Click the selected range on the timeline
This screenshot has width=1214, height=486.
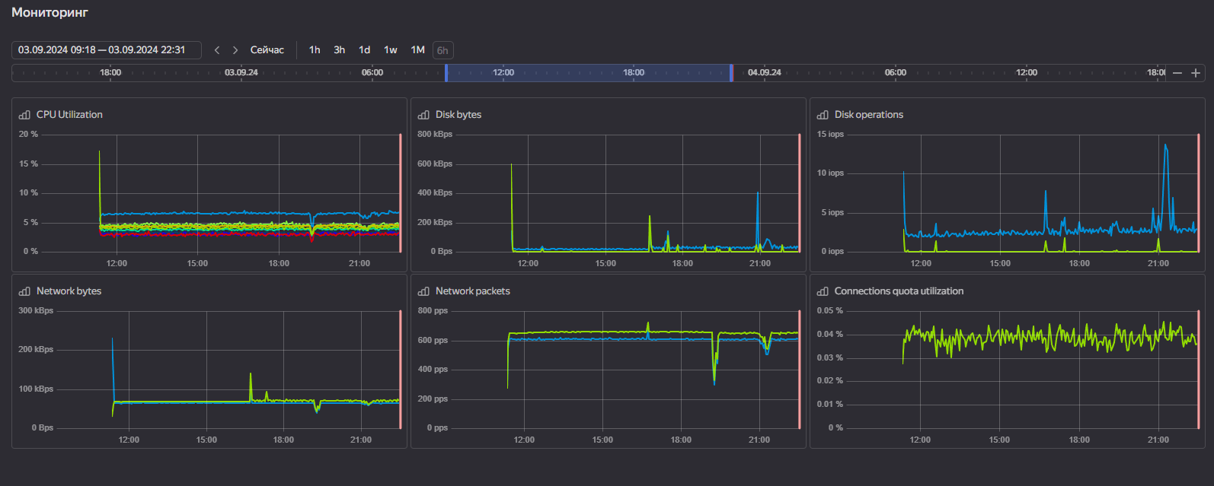tap(588, 73)
